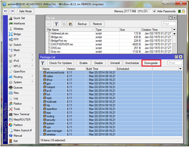Click Package List filter funnel icon

click(42, 63)
